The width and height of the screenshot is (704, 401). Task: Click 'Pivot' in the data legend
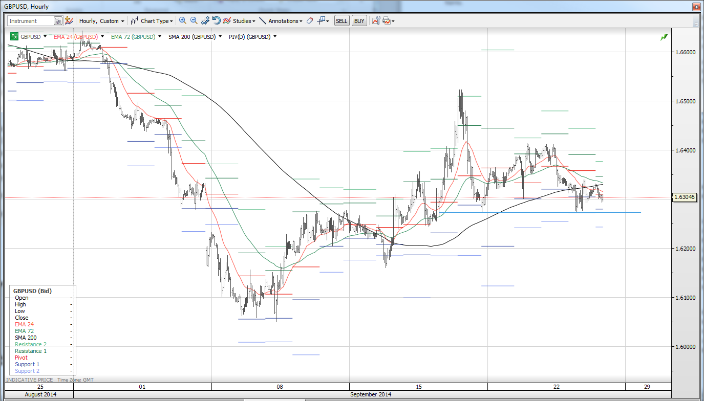21,358
